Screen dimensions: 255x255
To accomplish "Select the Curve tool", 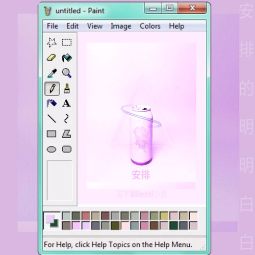I will point(66,118).
